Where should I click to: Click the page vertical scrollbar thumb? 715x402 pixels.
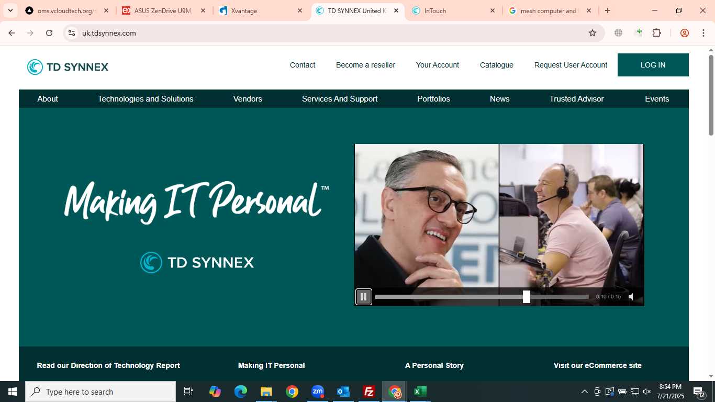(711, 94)
